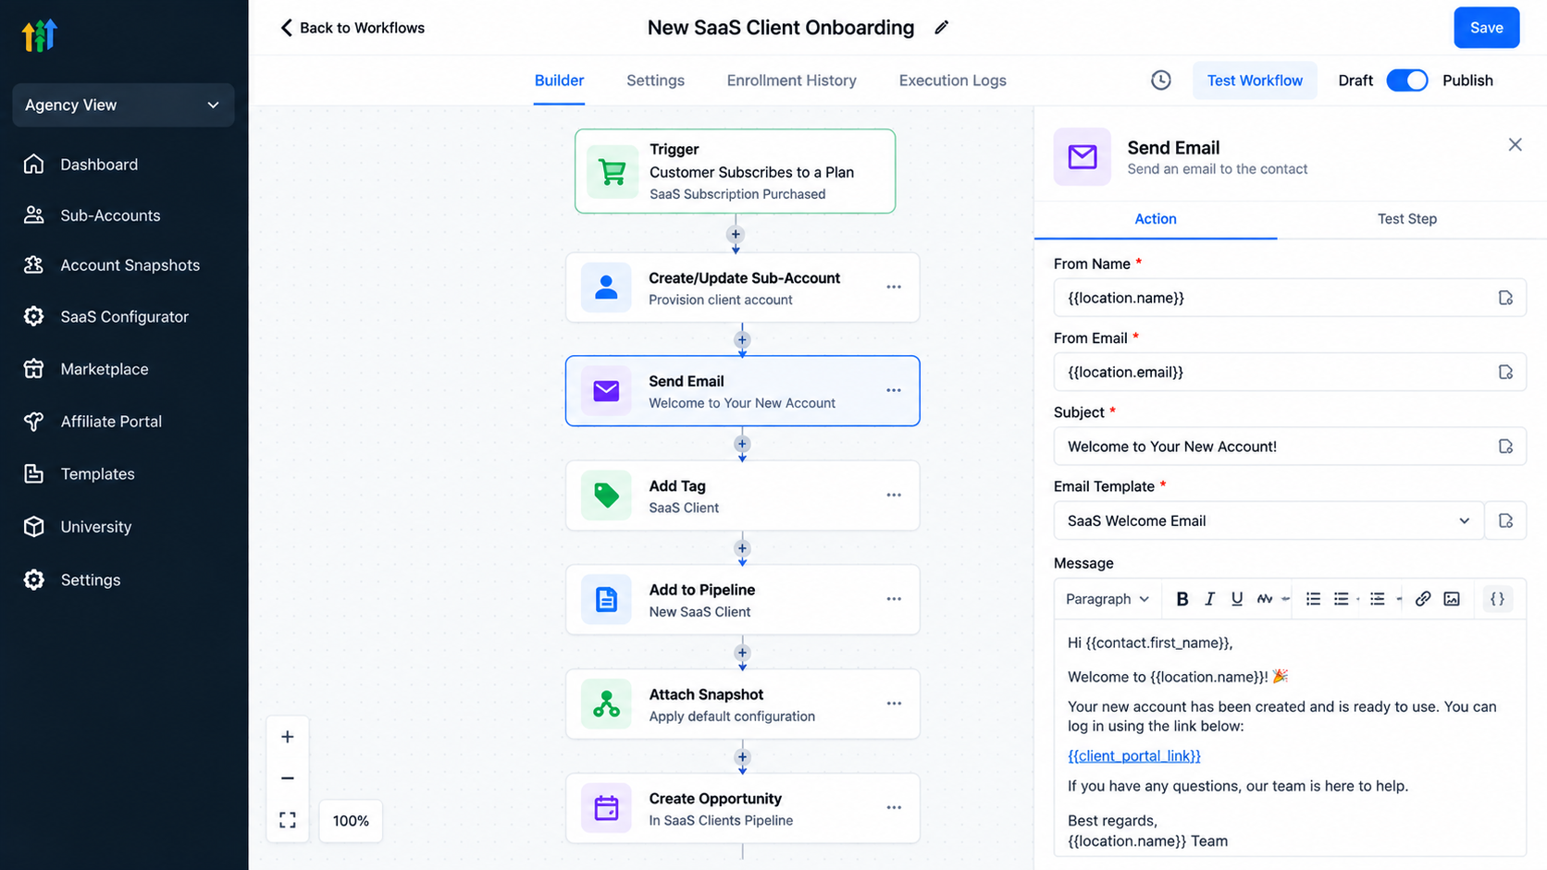Open the three-dot menu on Add Tag step
Screen dimensions: 1547x870
894,496
